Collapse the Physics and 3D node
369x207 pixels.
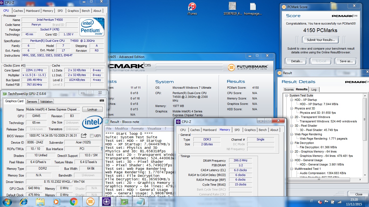(292, 108)
